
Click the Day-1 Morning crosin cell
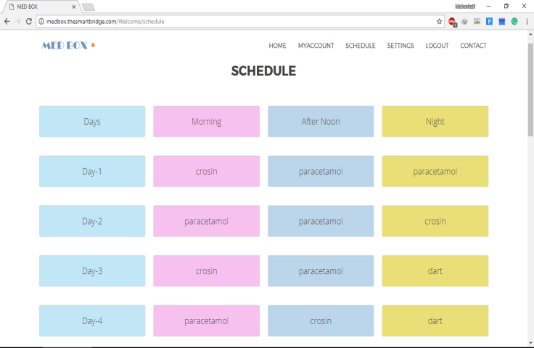click(x=207, y=171)
